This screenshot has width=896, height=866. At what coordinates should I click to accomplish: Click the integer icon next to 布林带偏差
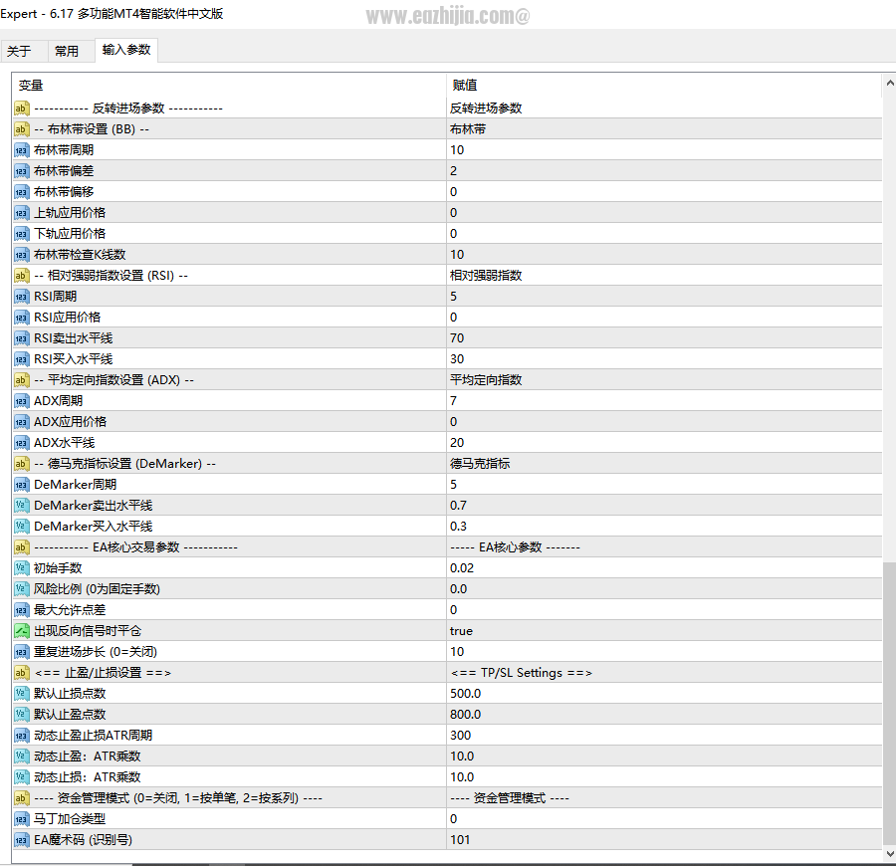tap(21, 171)
